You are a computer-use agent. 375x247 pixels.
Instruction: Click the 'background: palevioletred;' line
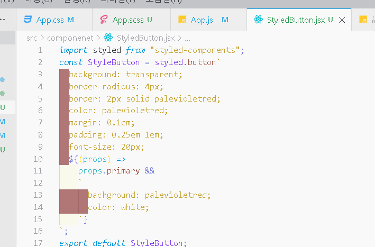(x=150, y=195)
